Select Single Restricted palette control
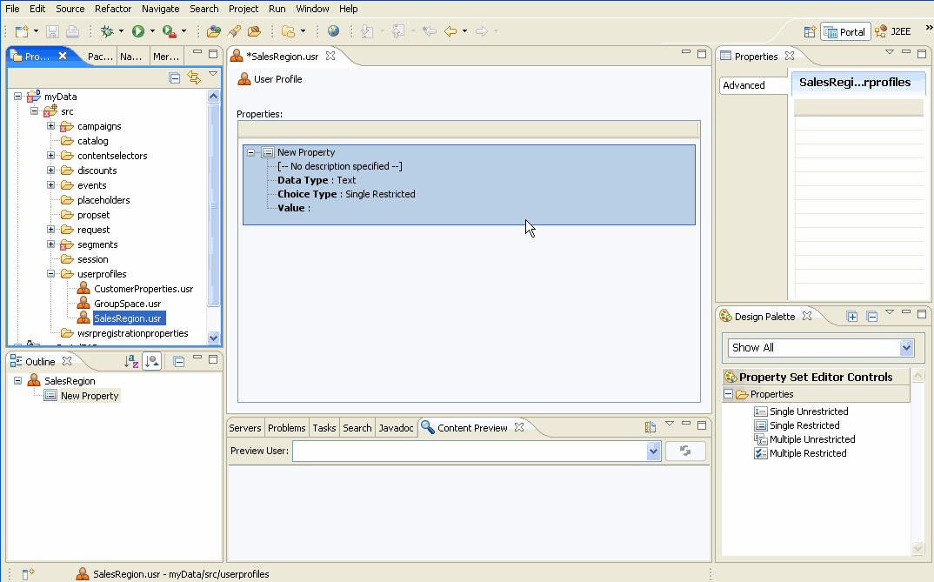 click(797, 425)
